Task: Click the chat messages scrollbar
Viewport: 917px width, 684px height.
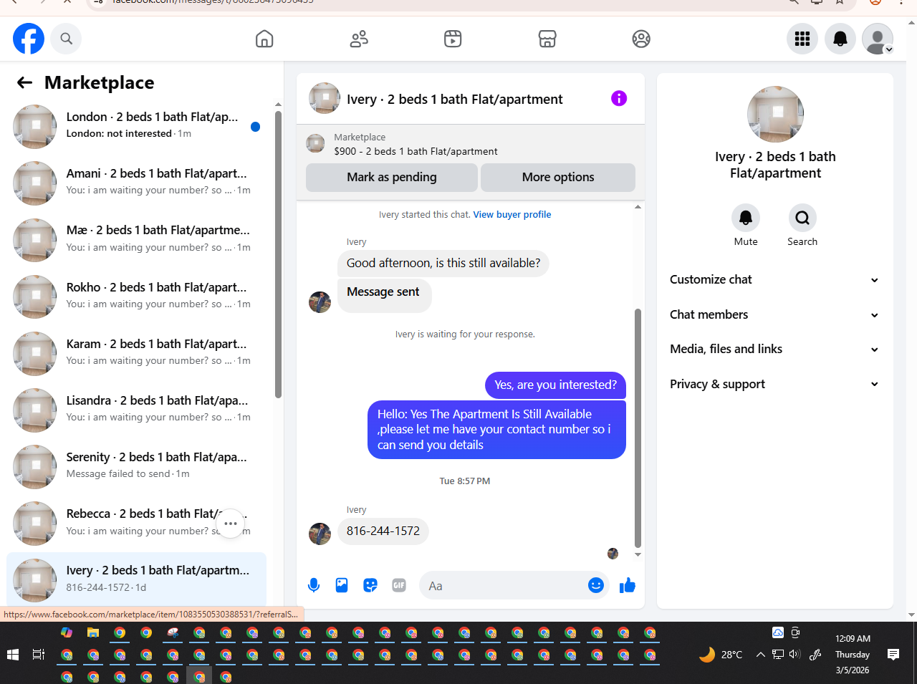Action: (638, 428)
